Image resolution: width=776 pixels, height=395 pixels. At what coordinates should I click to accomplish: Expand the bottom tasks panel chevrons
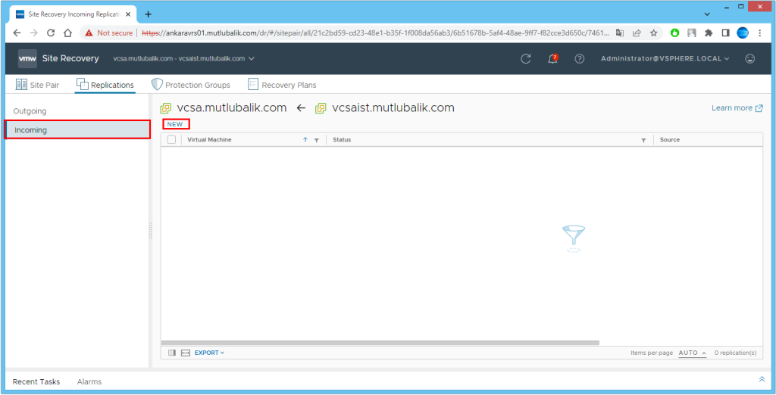click(762, 379)
